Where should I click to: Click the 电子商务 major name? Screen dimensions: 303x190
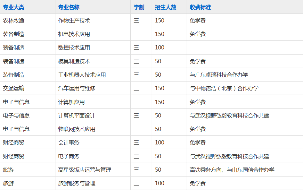click(x=69, y=156)
